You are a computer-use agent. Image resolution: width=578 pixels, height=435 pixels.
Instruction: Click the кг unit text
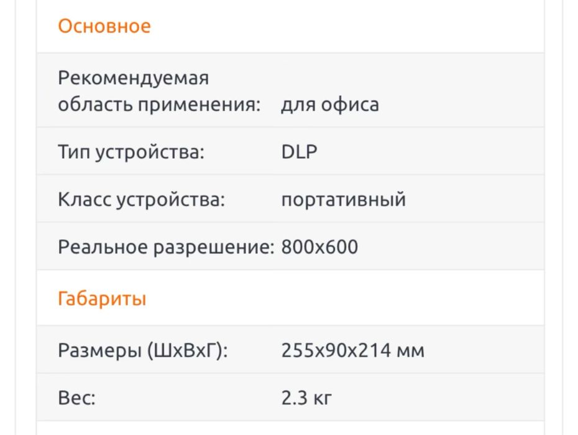point(323,398)
